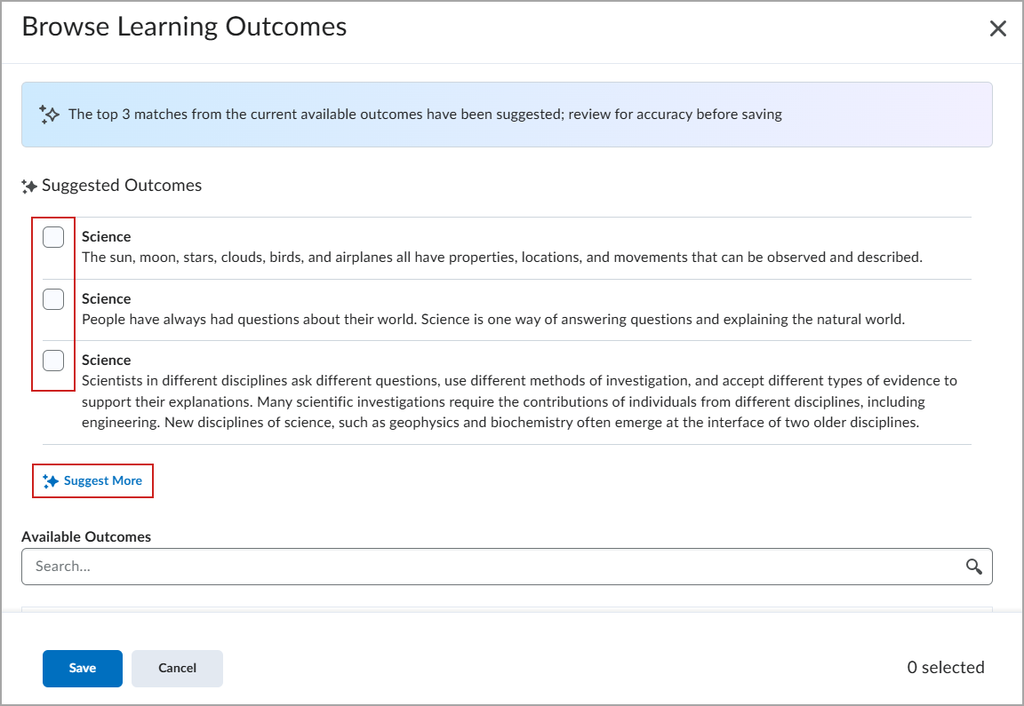Check the sun, moon, stars outcome checkbox
The height and width of the screenshot is (706, 1024).
pyautogui.click(x=53, y=237)
